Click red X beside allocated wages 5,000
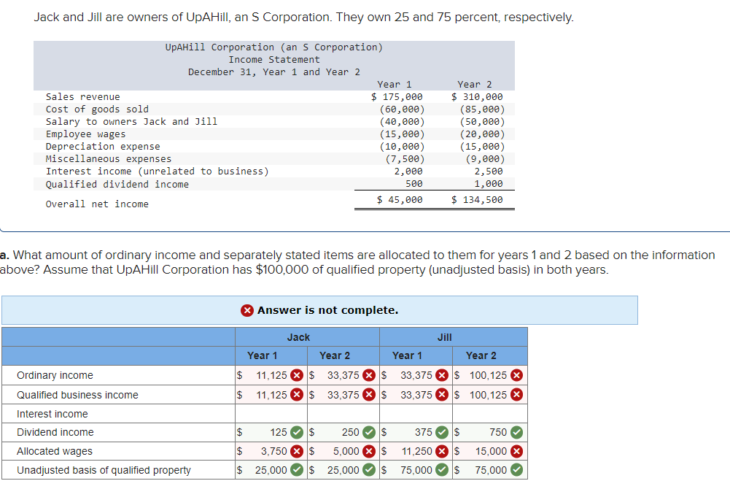The width and height of the screenshot is (730, 489). 369,451
